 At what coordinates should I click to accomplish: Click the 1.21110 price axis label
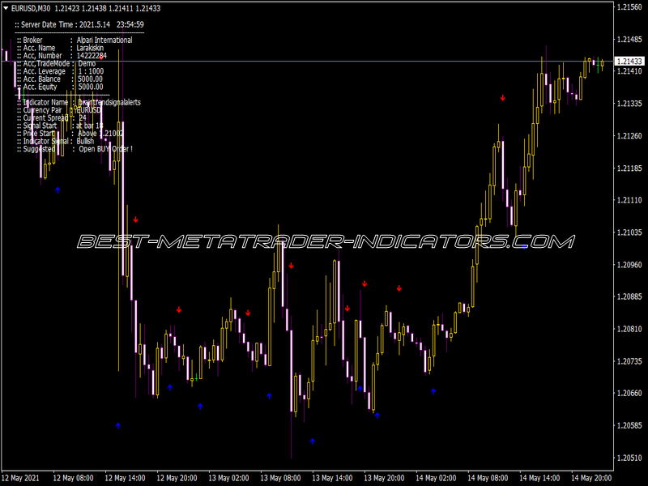629,200
